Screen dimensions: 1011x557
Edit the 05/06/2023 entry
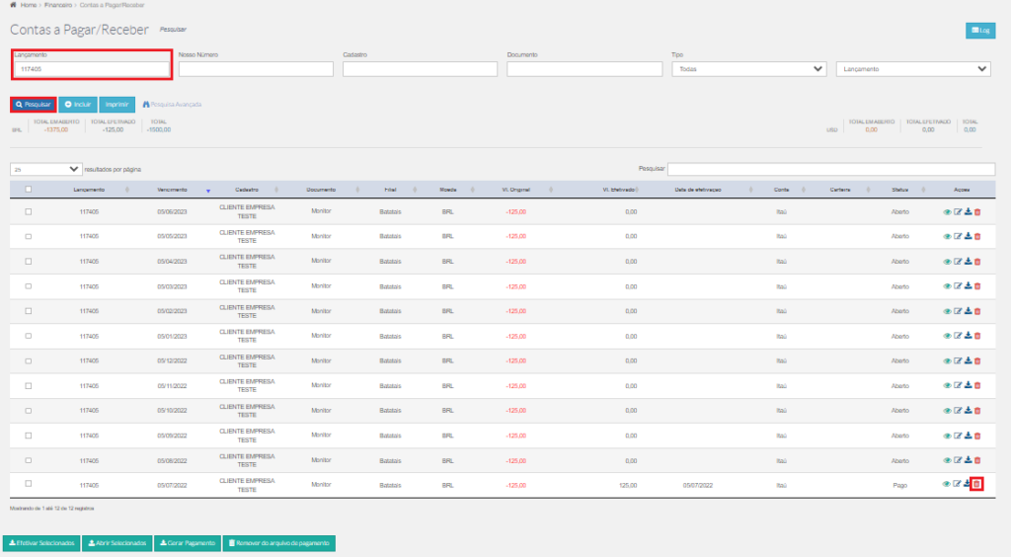click(958, 212)
